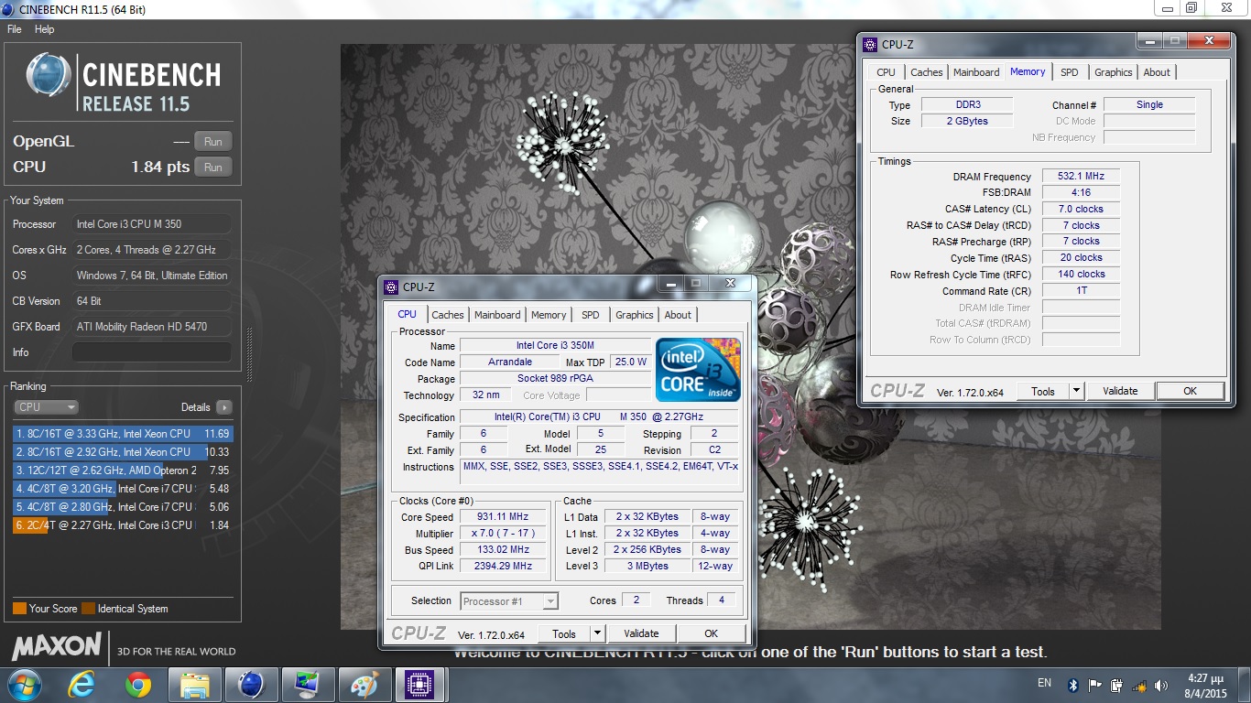
Task: Open the Cinebench Help menu
Action: coord(45,29)
